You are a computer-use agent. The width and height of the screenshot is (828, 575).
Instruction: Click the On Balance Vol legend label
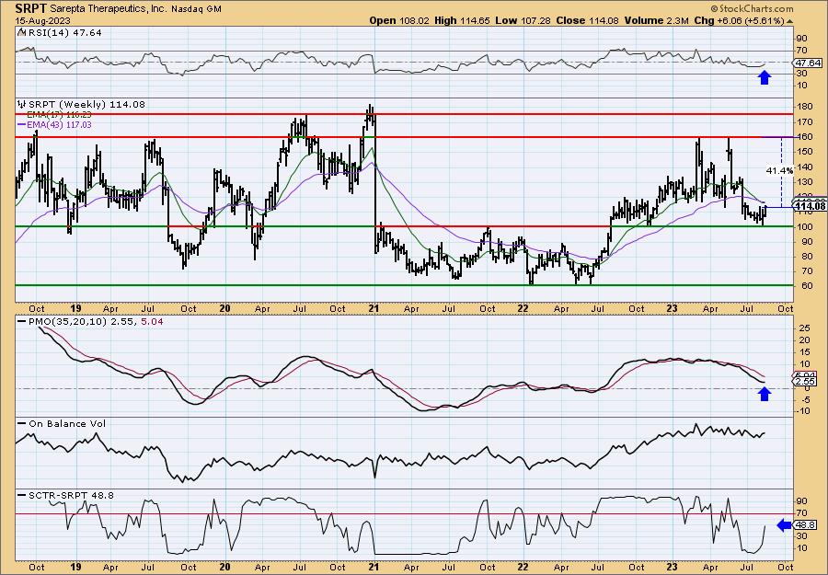tap(66, 423)
